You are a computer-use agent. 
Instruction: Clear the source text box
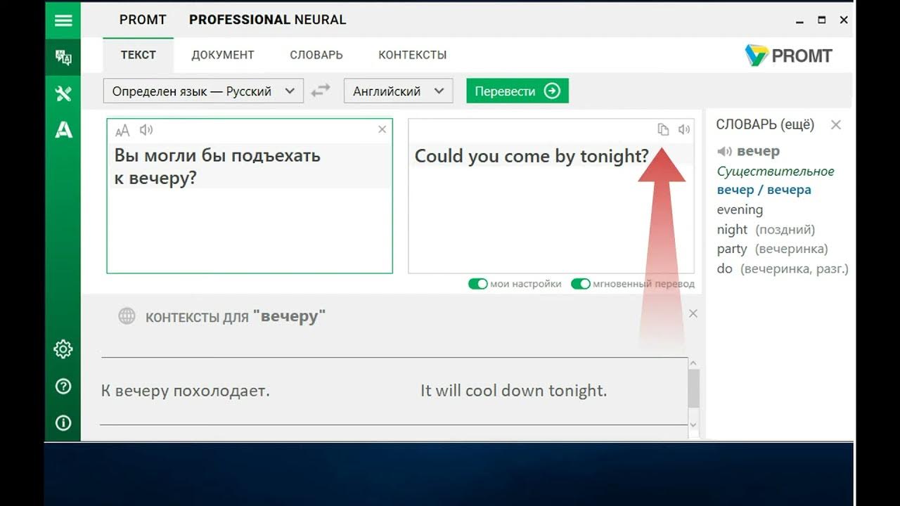pos(382,129)
